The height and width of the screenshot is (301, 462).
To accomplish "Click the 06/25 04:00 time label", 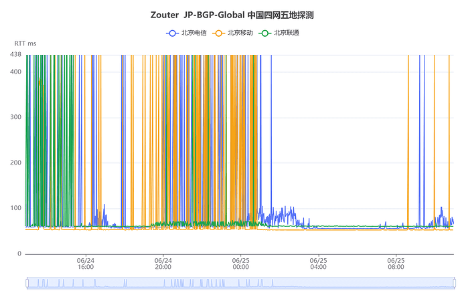I will pyautogui.click(x=318, y=264).
